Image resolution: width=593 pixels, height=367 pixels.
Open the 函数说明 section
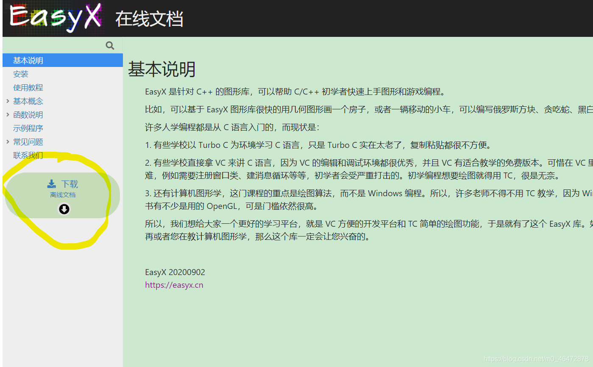click(x=28, y=115)
